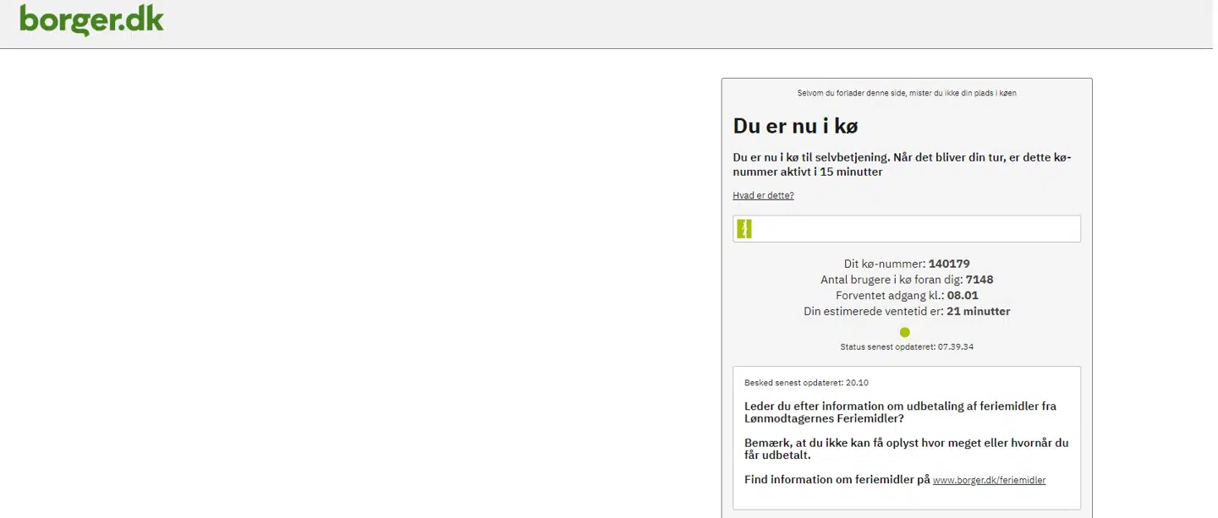Click the 'Status senest opdateret' timestamp
This screenshot has width=1218, height=518.
pyautogui.click(x=906, y=346)
